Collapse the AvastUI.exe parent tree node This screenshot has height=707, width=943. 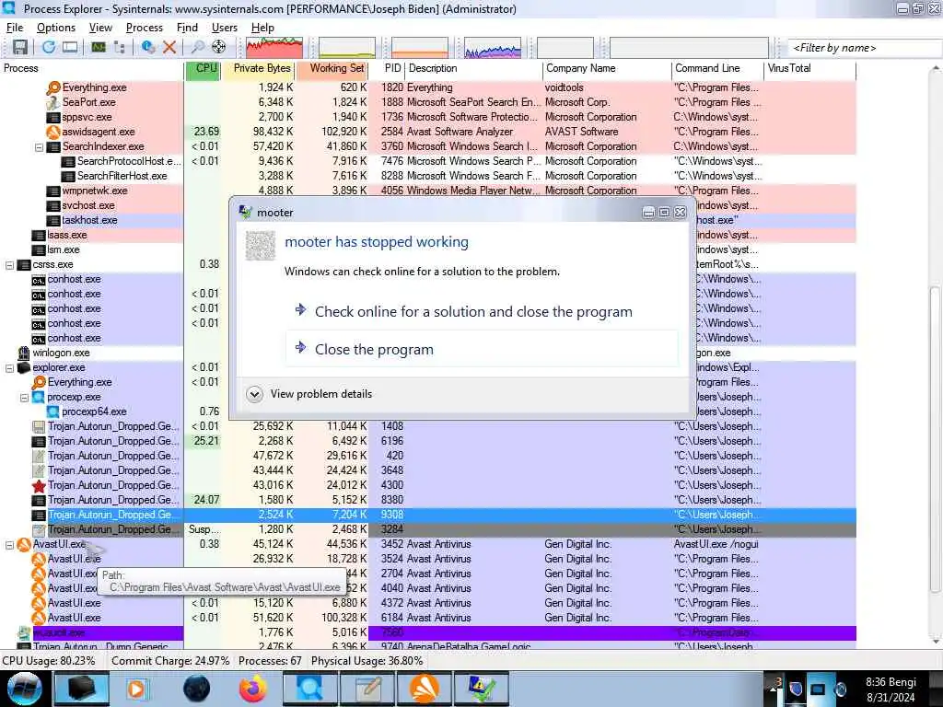[9, 545]
